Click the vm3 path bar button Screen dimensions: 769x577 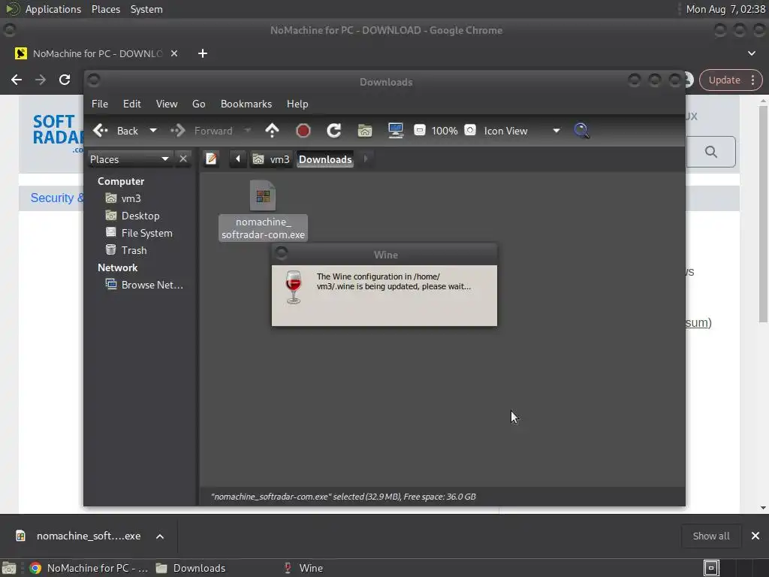point(271,159)
